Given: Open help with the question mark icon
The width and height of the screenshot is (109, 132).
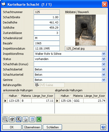Looking at the screenshot, I should tap(103, 127).
